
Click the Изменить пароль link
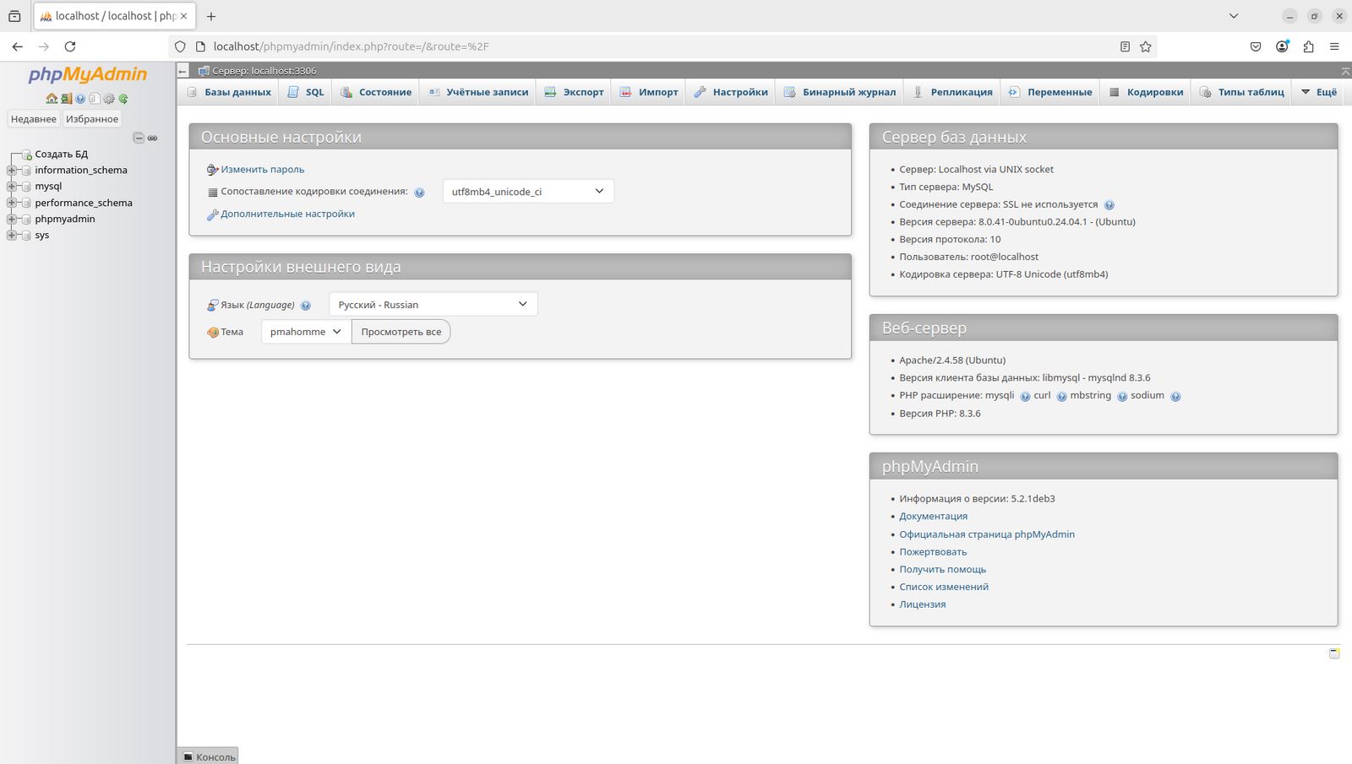(262, 170)
